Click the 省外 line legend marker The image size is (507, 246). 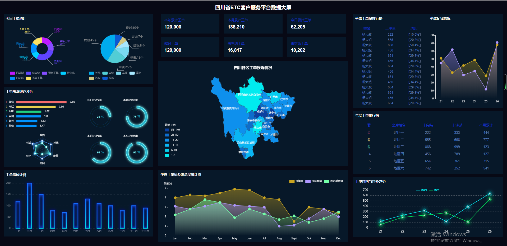coord(431,190)
